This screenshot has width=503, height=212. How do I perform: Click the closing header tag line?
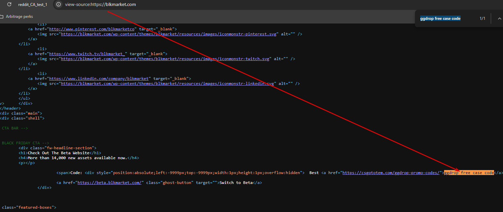point(10,108)
